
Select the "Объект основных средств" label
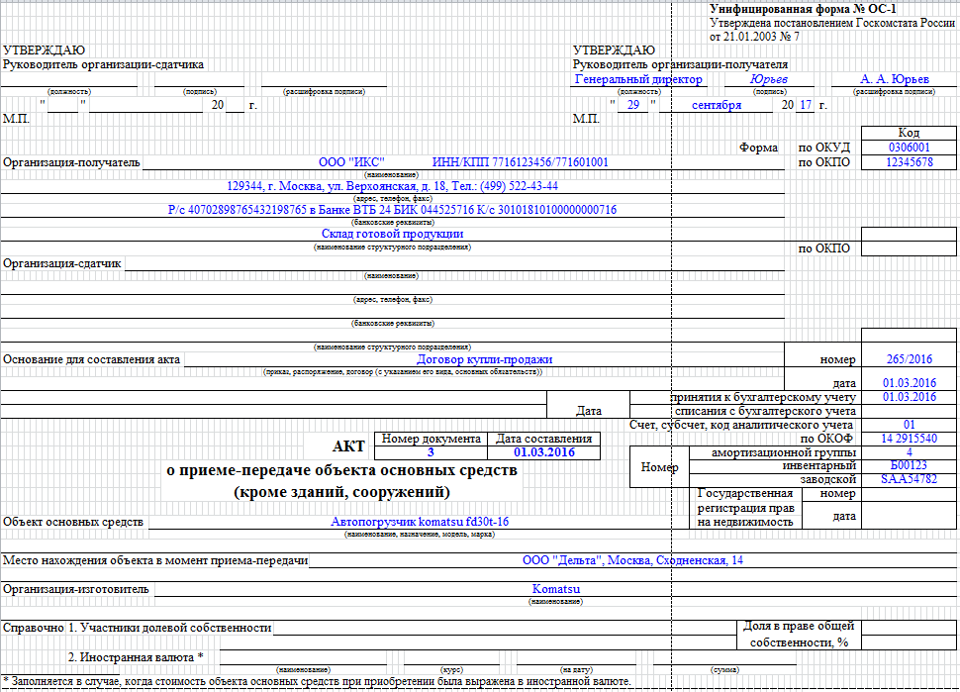[73, 522]
